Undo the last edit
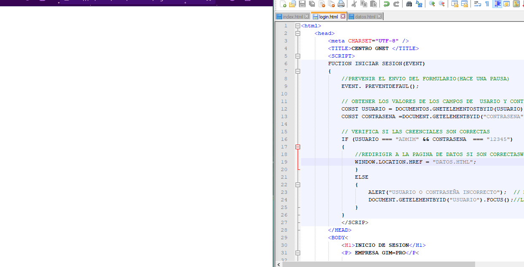The image size is (524, 267). [386, 4]
